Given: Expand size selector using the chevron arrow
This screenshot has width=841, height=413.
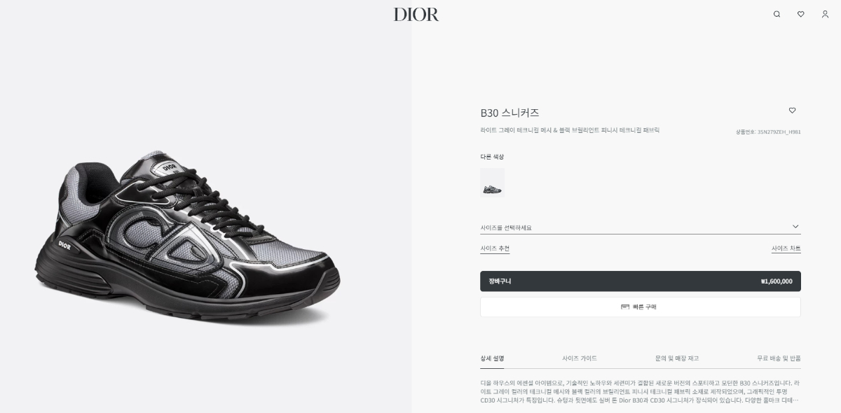Looking at the screenshot, I should (795, 226).
